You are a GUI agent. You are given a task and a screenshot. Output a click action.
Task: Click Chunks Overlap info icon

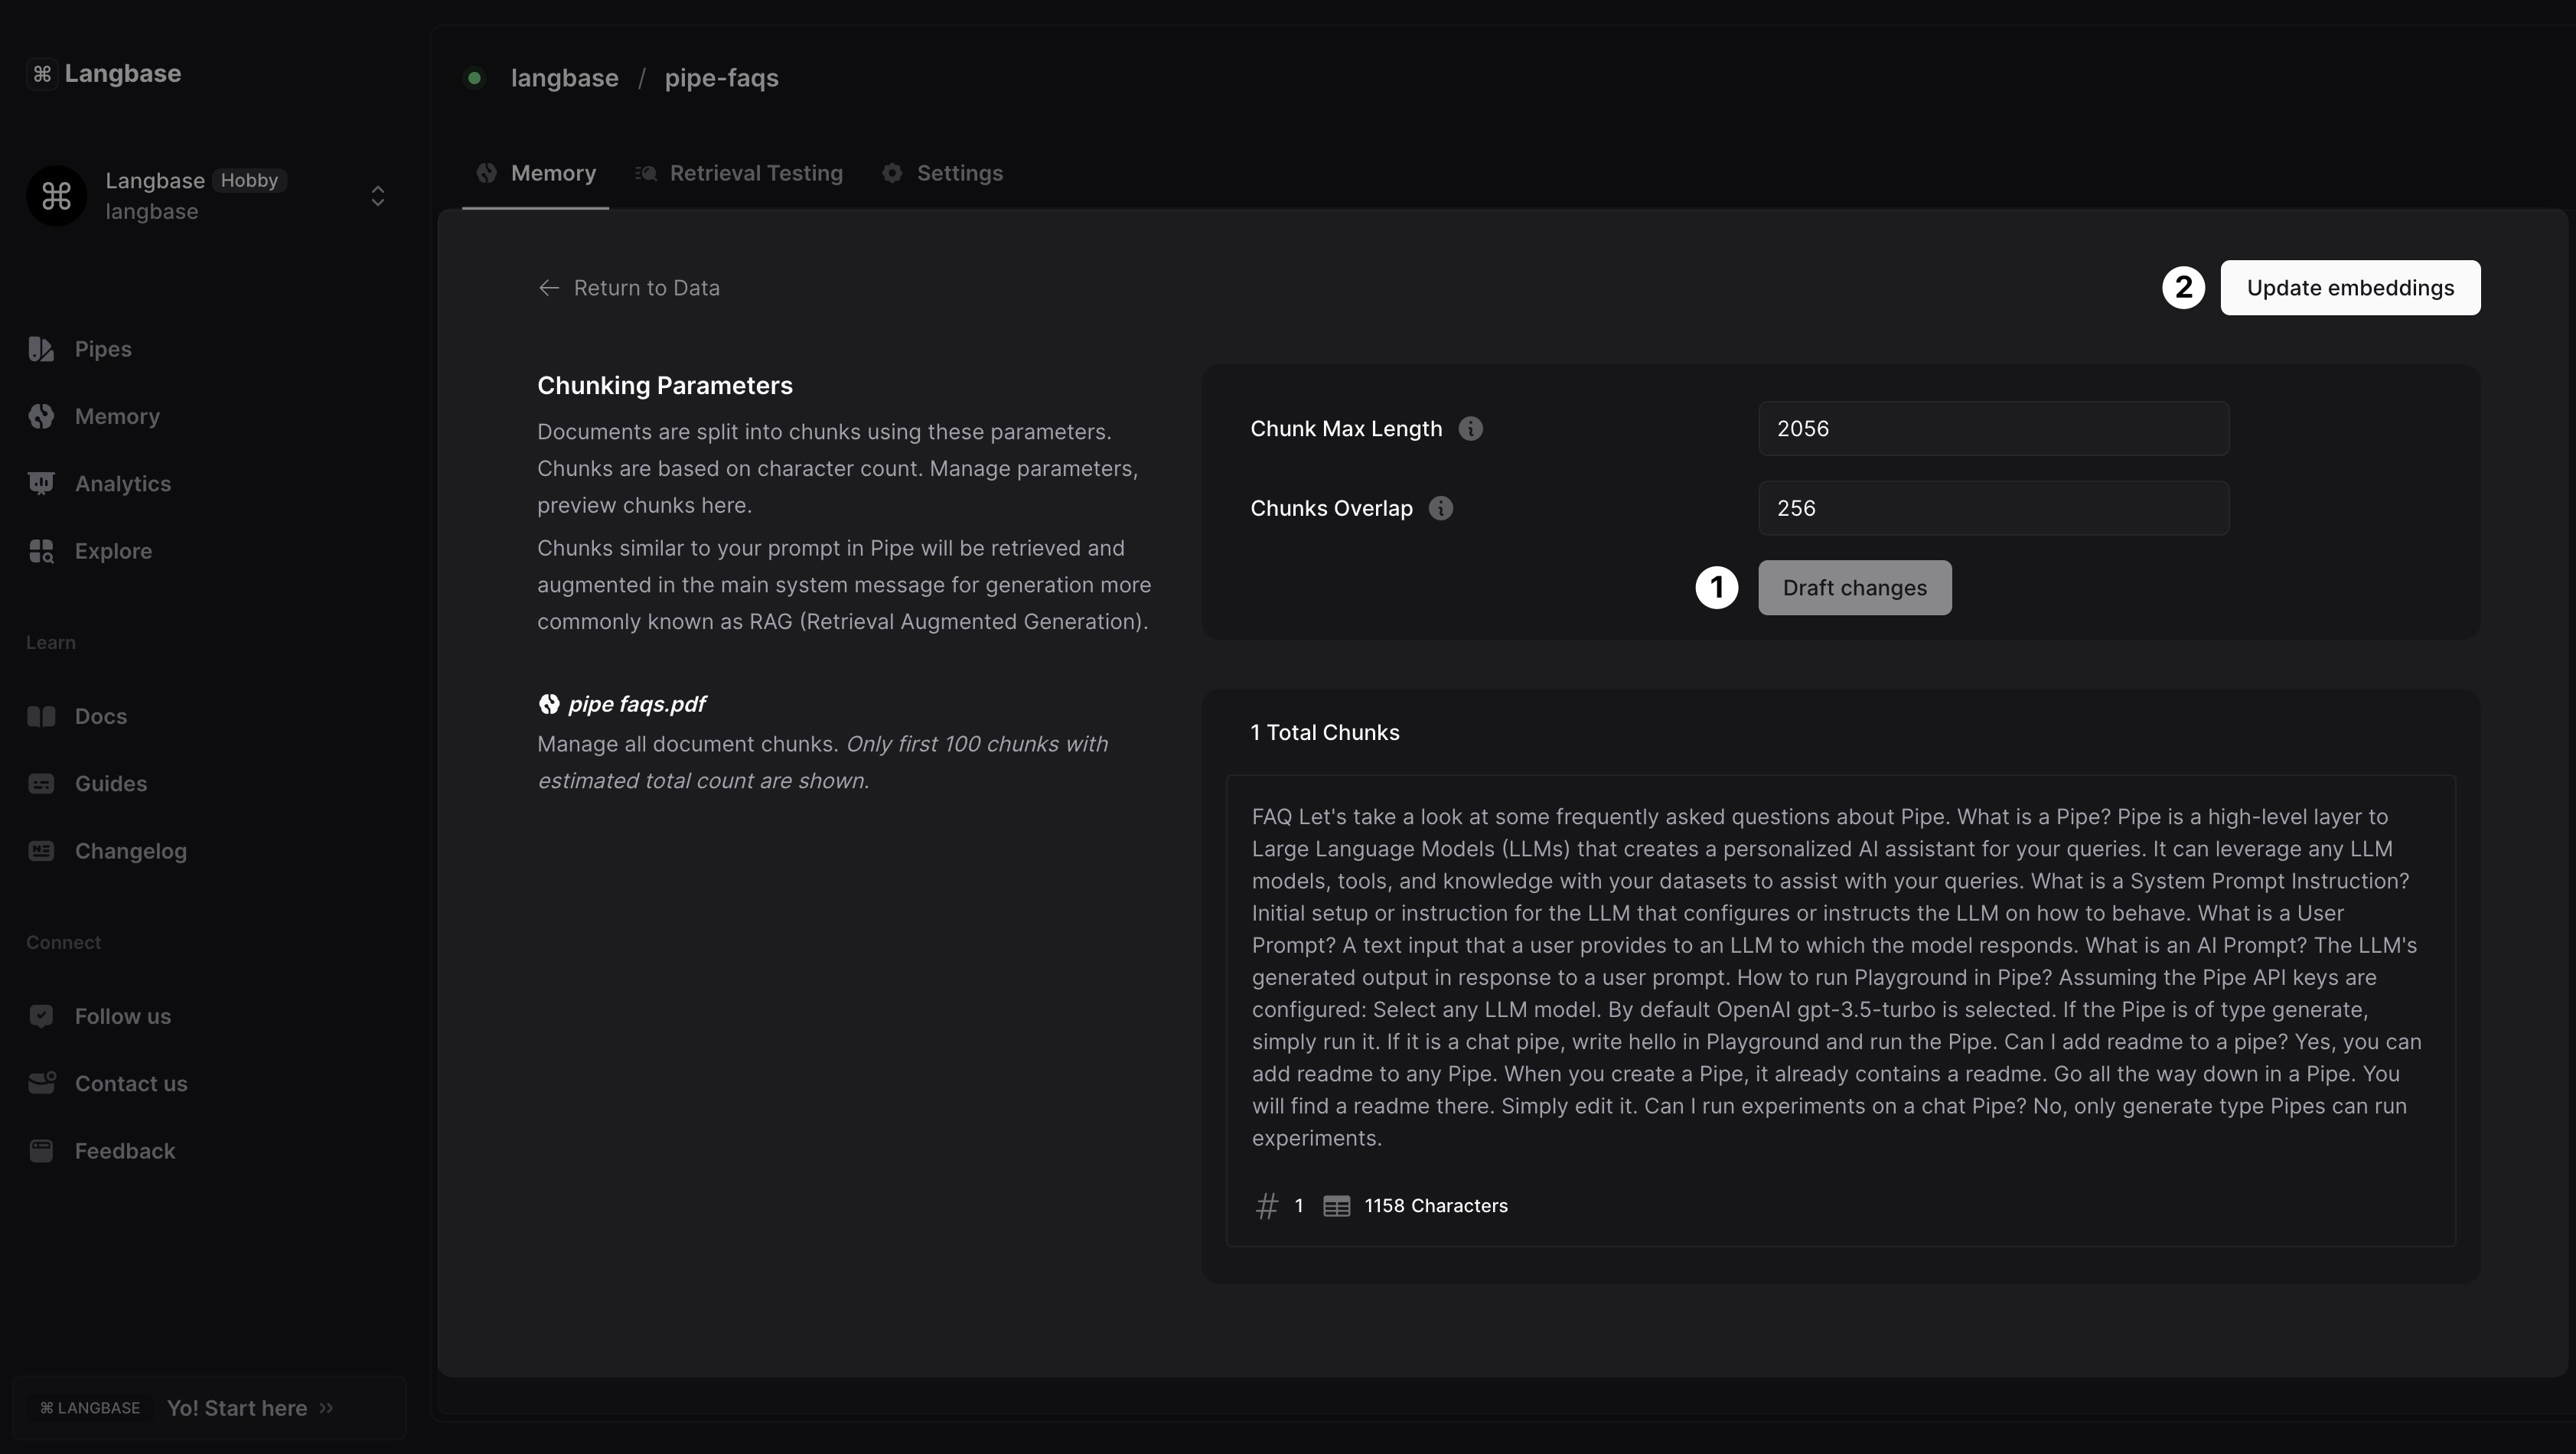(x=1440, y=508)
